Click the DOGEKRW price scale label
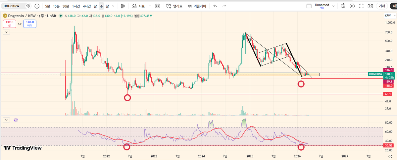This screenshot has width=397, height=160. [x=375, y=74]
